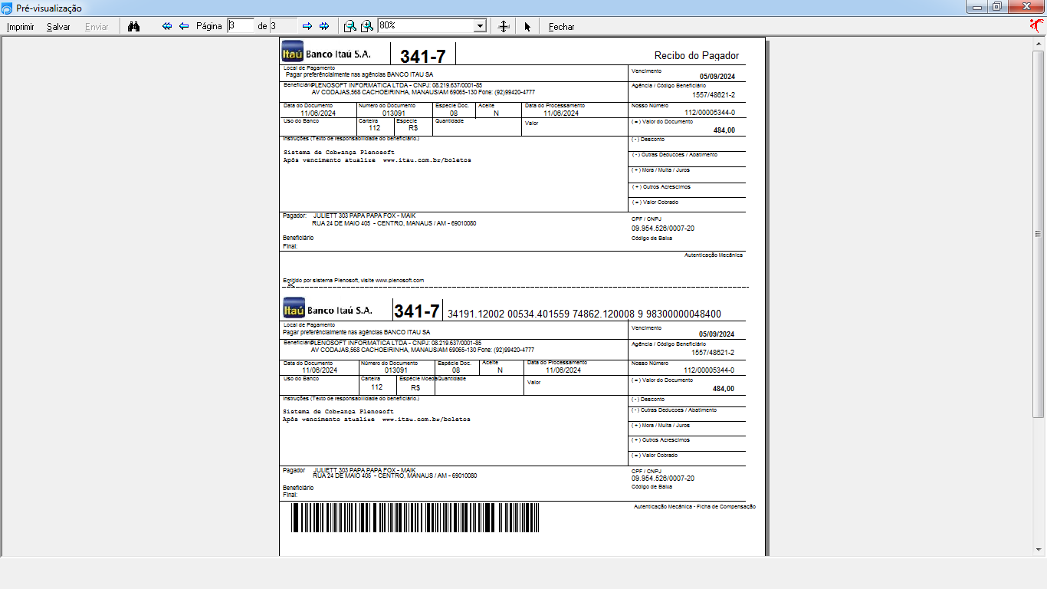This screenshot has height=589, width=1047.
Task: Click the zoom out magnifier icon
Action: 350,26
